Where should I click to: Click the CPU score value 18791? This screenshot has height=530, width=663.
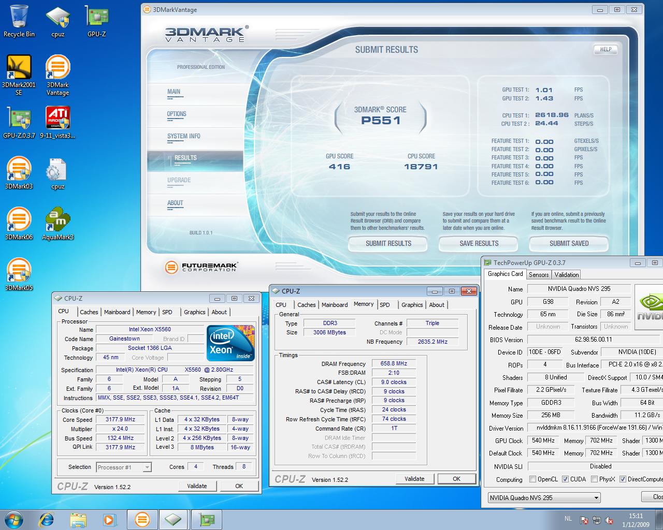pos(421,167)
